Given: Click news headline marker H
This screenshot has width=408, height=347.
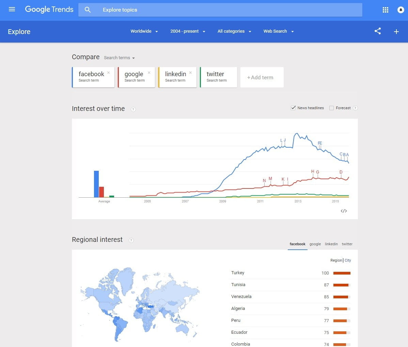Looking at the screenshot, I should (313, 171).
